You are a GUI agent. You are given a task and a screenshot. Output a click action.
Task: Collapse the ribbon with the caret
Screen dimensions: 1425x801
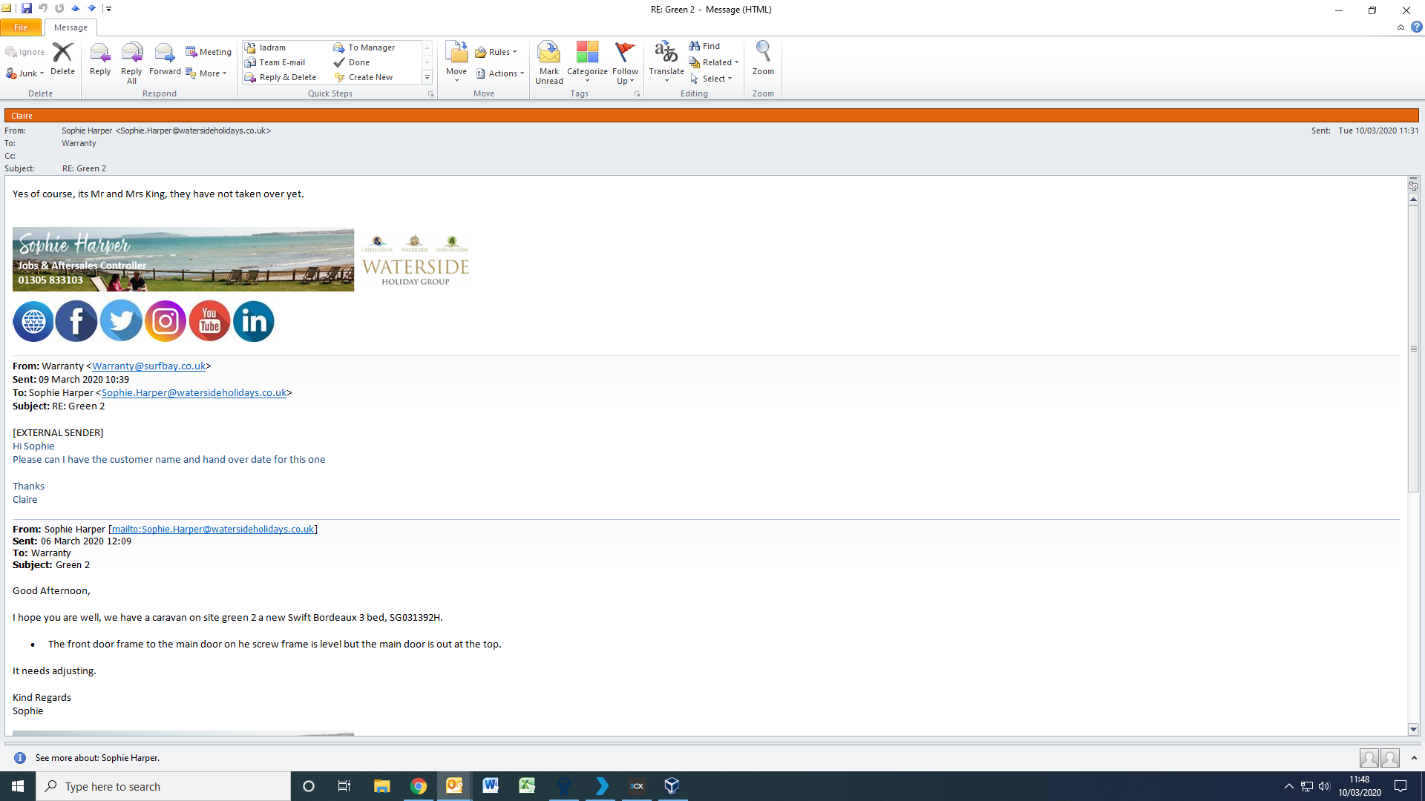point(1401,27)
